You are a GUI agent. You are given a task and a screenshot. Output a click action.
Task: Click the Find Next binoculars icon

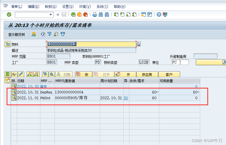pyautogui.click(x=107, y=15)
